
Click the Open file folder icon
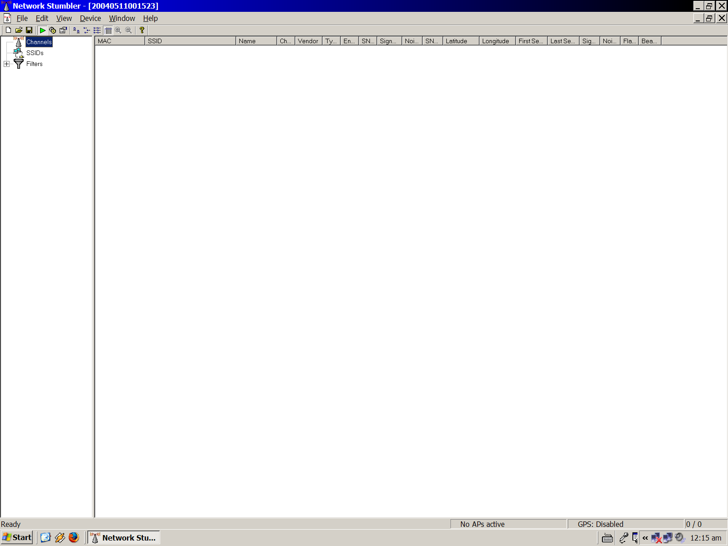(19, 30)
